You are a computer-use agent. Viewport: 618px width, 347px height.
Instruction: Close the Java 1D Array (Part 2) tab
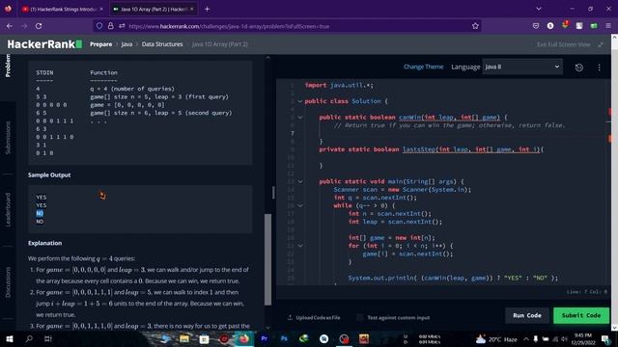192,9
